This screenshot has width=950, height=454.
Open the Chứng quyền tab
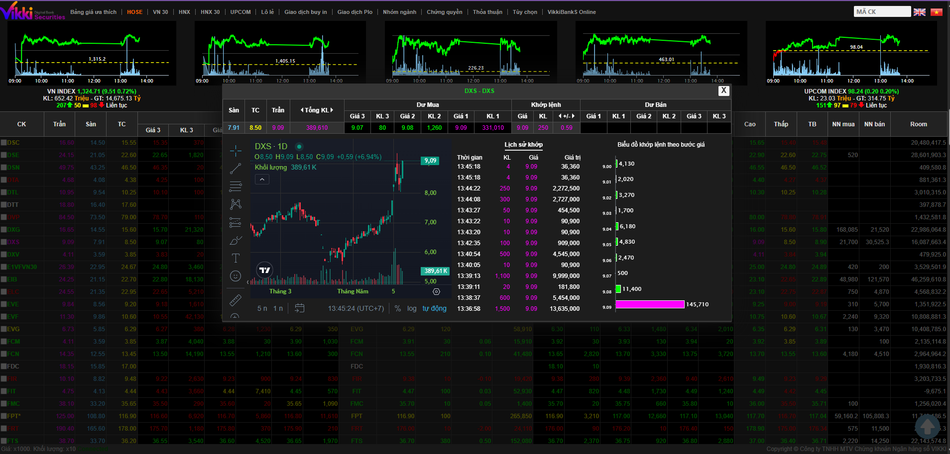(445, 12)
